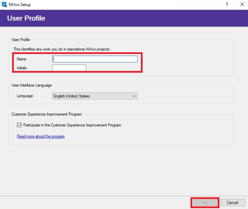248x209 pixels.
Task: Click the User Profile heading in purple banner
Action: [26, 18]
